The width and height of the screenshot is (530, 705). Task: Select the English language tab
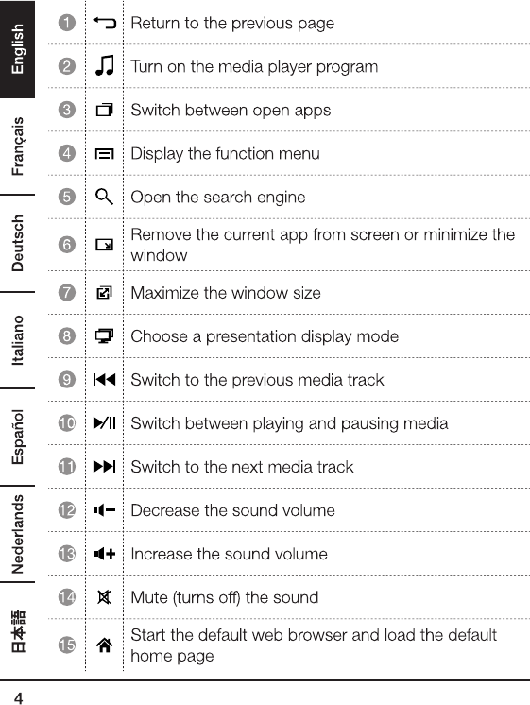coord(18,48)
